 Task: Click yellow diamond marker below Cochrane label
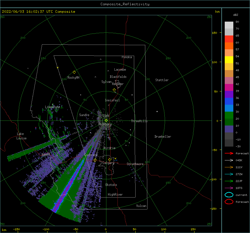tap(95, 160)
